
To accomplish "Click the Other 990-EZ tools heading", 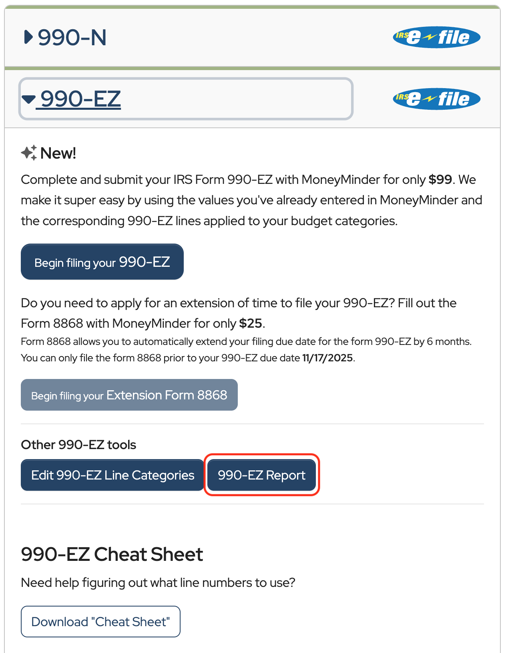I will click(78, 445).
